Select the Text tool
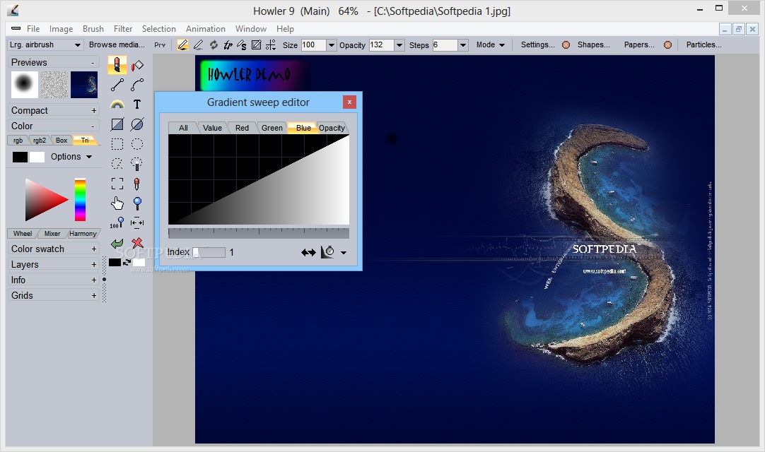The image size is (765, 452). (137, 105)
